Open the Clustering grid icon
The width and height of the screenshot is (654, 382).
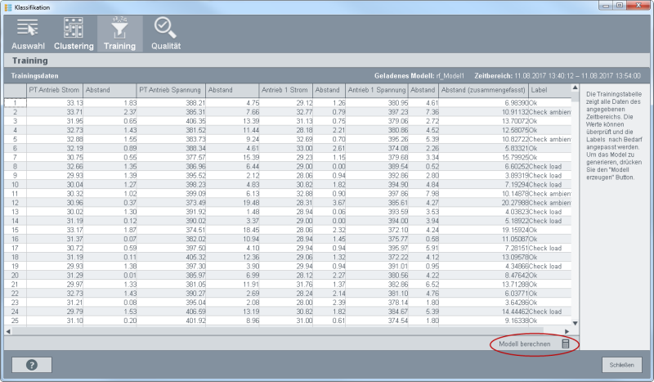(74, 29)
